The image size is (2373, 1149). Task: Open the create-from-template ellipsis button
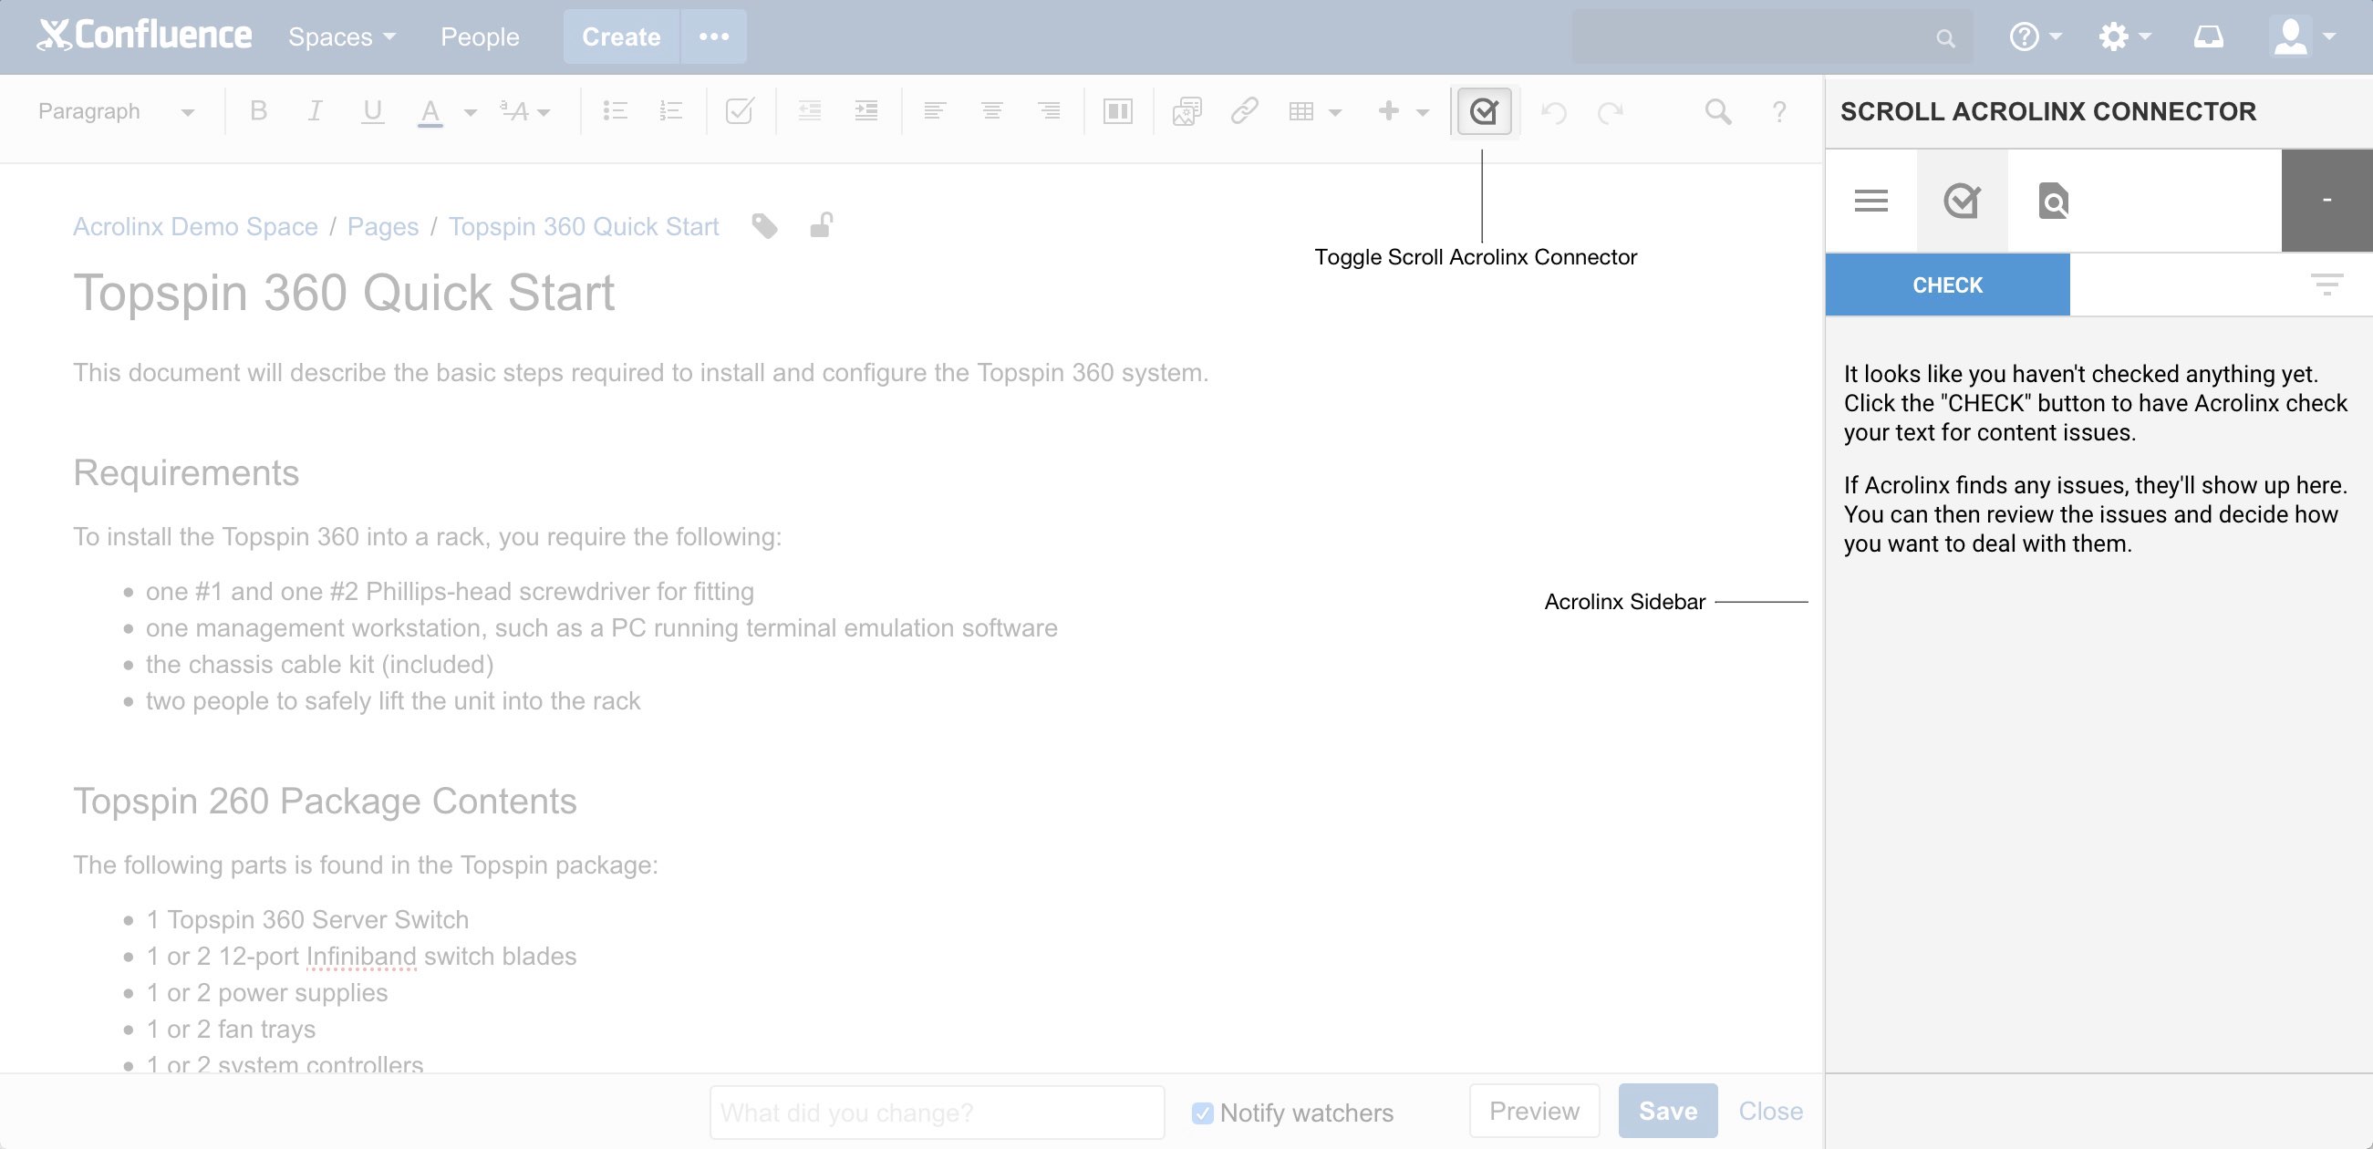pyautogui.click(x=714, y=36)
